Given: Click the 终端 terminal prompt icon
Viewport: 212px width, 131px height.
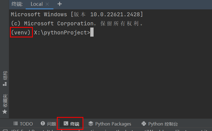Looking at the screenshot, I should 66,124.
